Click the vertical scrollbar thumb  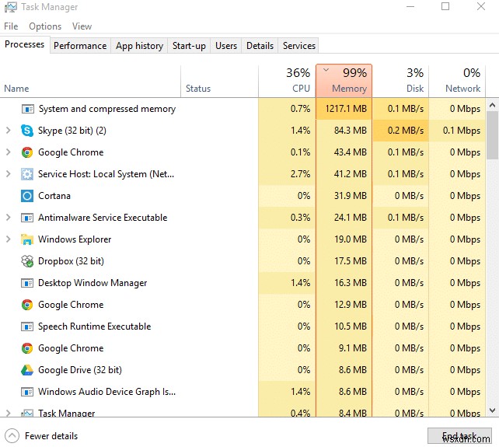point(492,134)
